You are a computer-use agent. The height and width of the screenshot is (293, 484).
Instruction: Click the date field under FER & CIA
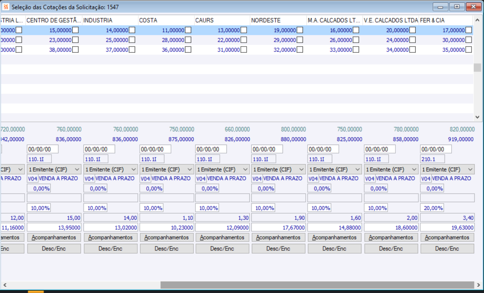pos(436,149)
